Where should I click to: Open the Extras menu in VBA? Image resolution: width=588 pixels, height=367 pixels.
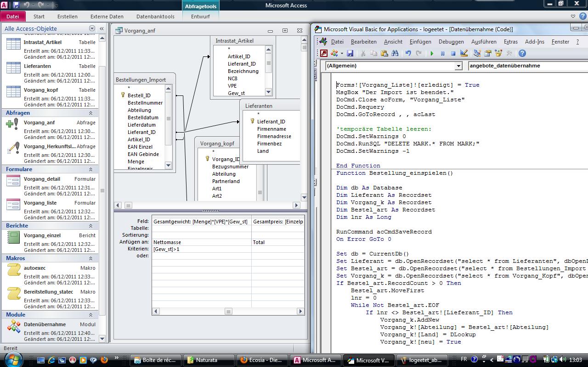[511, 41]
